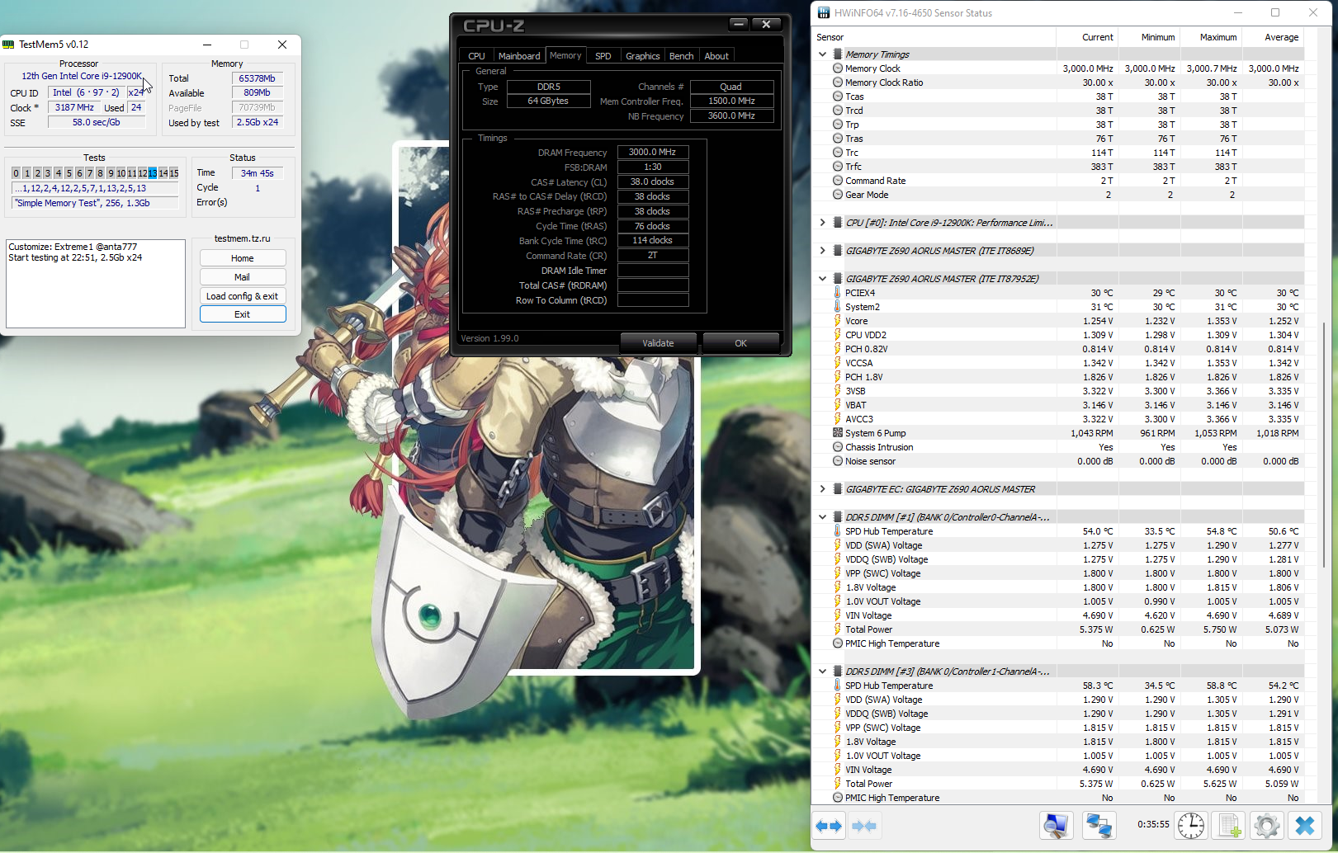The height and width of the screenshot is (853, 1338).
Task: Click the greyed collapse columns arrows in HWiNFO toolbar
Action: 863,826
